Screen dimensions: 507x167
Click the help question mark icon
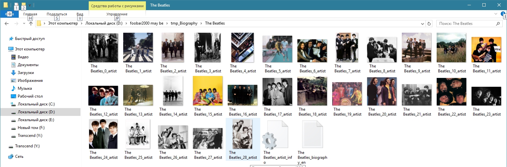point(503,14)
